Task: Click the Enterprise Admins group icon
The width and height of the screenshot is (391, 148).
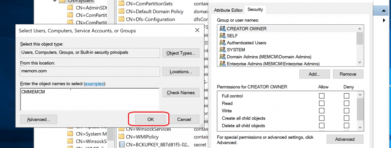Action: [222, 64]
